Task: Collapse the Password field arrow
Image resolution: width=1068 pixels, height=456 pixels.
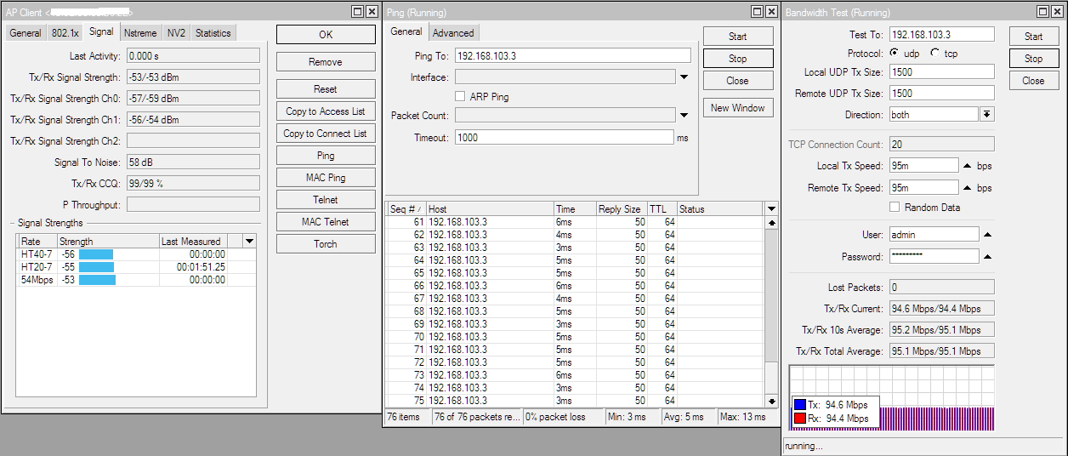Action: [x=987, y=257]
